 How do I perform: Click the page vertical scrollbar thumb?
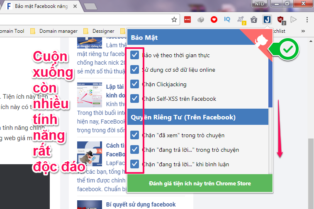coord(311,173)
